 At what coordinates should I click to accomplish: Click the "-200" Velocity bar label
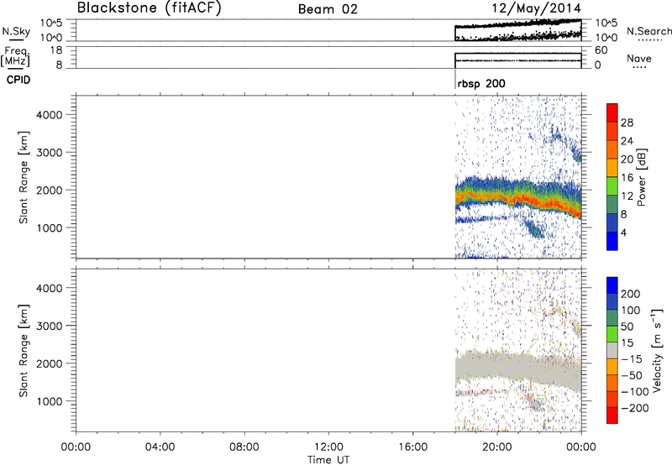pos(635,408)
